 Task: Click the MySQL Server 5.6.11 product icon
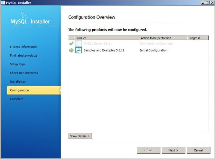79,43
